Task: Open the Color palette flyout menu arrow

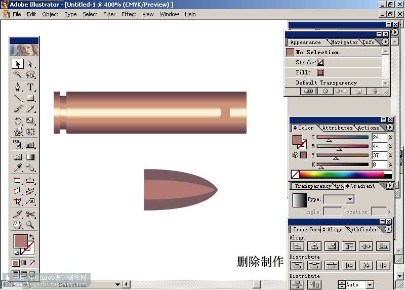Action: pyautogui.click(x=390, y=128)
